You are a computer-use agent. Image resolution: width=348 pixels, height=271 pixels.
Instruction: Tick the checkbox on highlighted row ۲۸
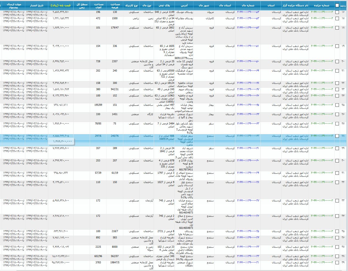tap(337, 136)
